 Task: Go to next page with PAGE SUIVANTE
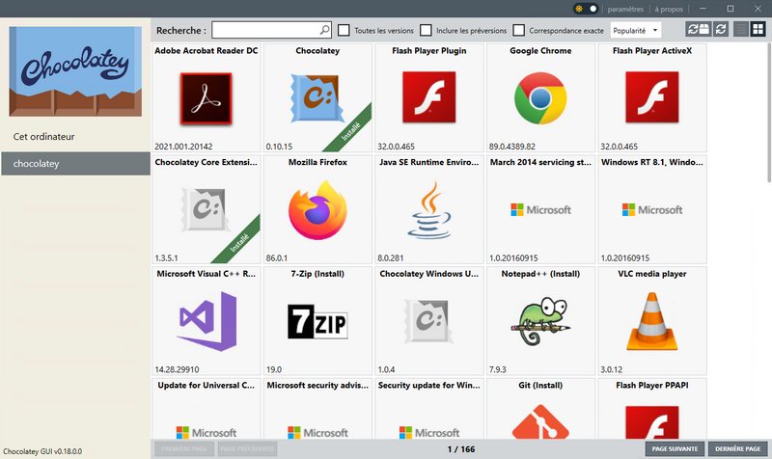[x=673, y=449]
